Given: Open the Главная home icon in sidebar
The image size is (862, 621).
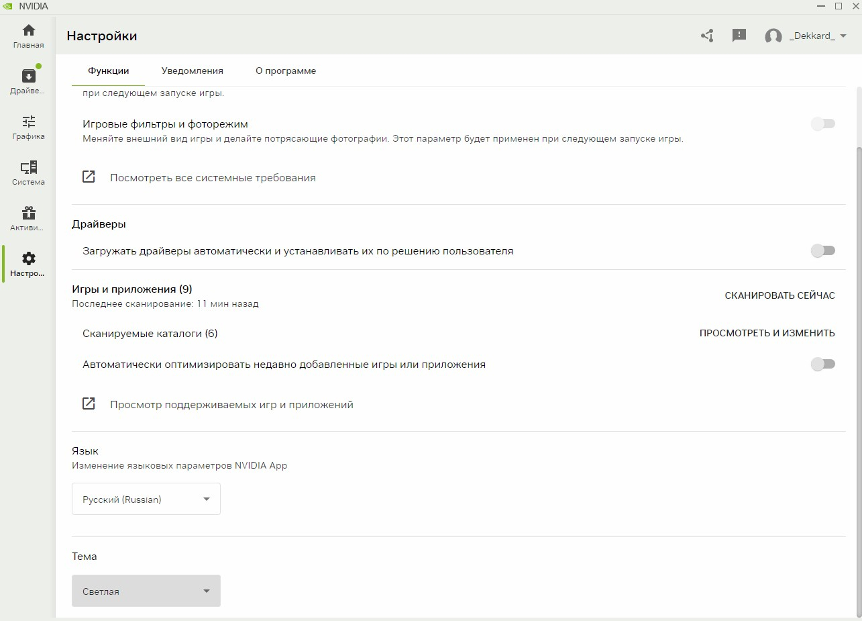Looking at the screenshot, I should pyautogui.click(x=28, y=30).
